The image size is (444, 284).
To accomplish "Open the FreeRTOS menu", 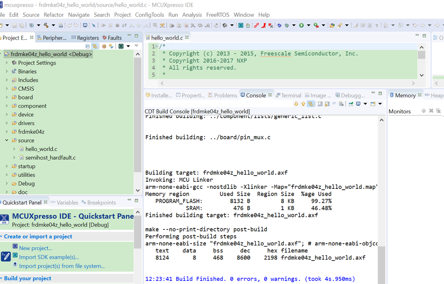I will (x=217, y=15).
